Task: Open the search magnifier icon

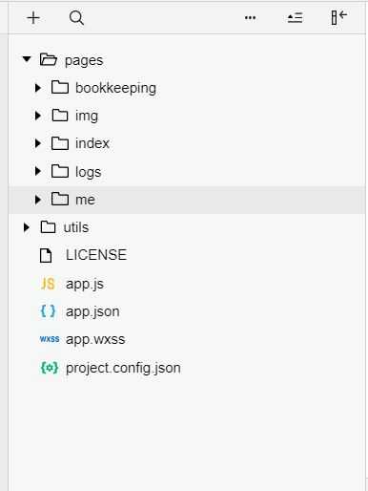Action: coord(76,18)
